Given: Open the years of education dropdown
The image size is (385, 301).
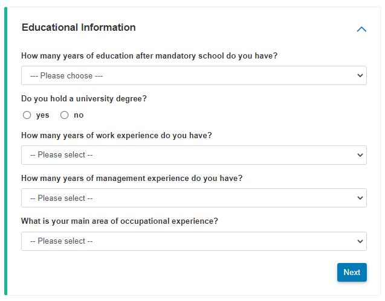Looking at the screenshot, I should tap(193, 75).
